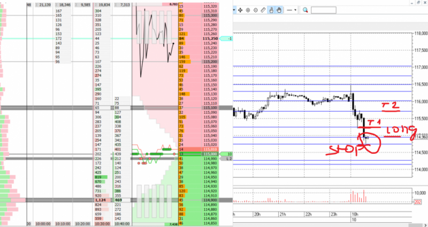Click the 114,900 price level
Viewport: 428px width, 227px height.
tap(210, 200)
